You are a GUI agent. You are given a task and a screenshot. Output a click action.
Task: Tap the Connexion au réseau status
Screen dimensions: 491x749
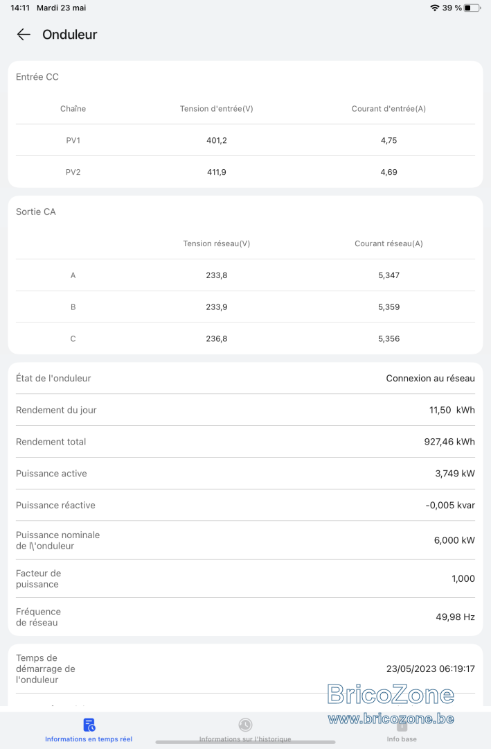(x=430, y=379)
